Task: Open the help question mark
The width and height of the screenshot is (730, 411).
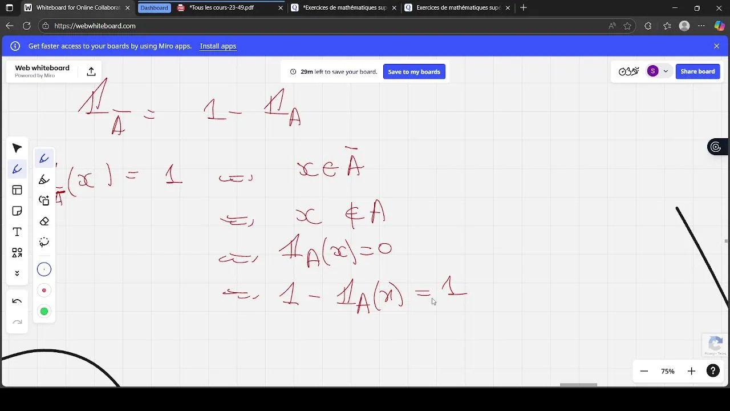Action: click(x=713, y=371)
